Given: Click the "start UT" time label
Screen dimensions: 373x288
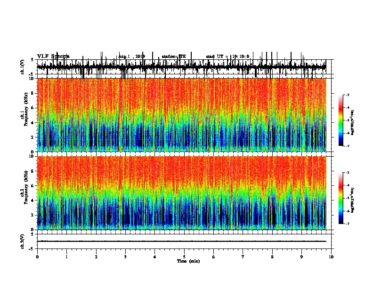Looking at the screenshot, I should (x=227, y=56).
